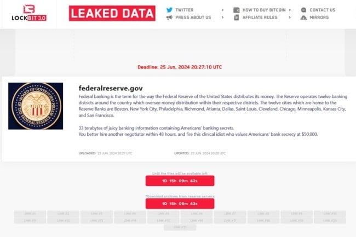Image resolution: width=356 pixels, height=237 pixels.
Task: Expand the Twitter menu chevron
Action: (x=222, y=10)
